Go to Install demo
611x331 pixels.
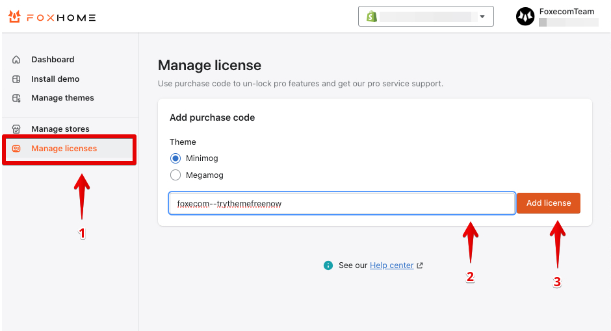pos(55,79)
